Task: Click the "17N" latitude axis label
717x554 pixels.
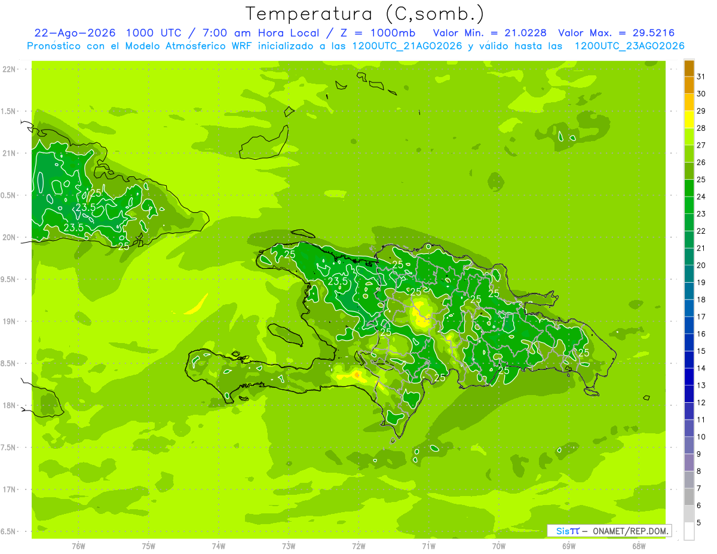Action: pos(8,489)
